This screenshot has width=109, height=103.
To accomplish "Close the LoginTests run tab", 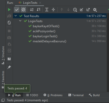I will click(x=40, y=3).
